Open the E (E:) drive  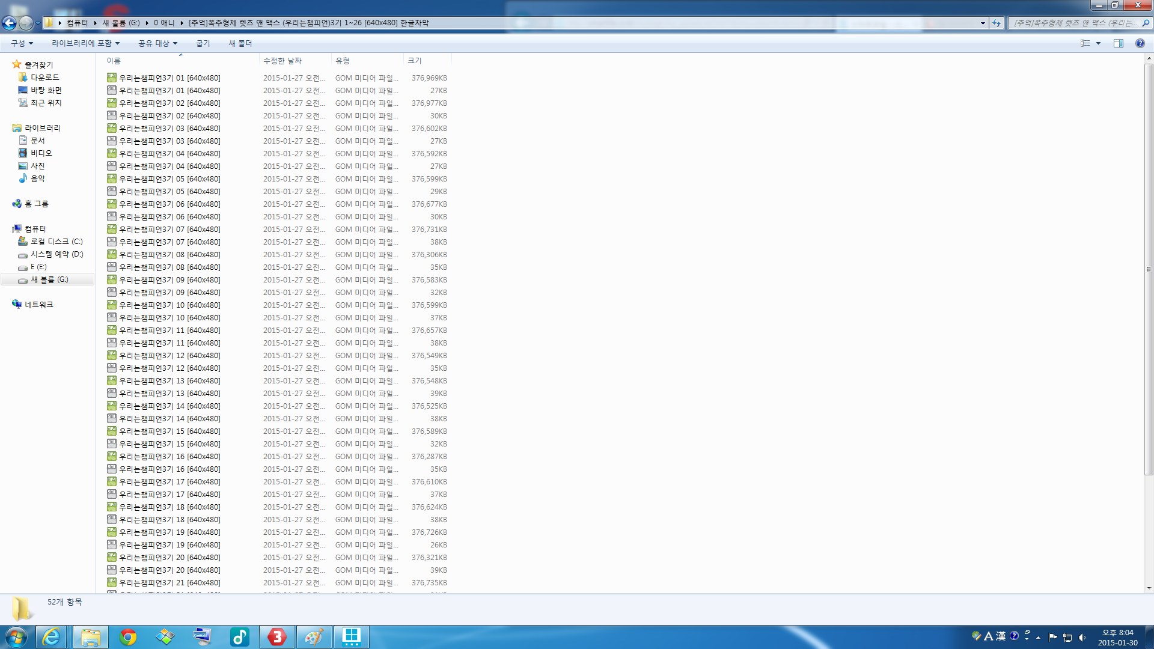point(38,267)
